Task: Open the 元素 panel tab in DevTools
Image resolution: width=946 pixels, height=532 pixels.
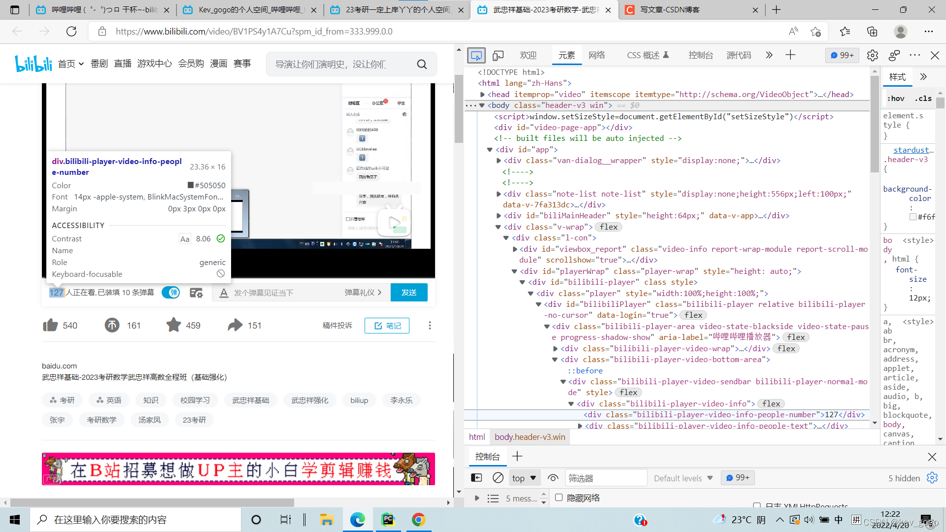Action: point(565,55)
